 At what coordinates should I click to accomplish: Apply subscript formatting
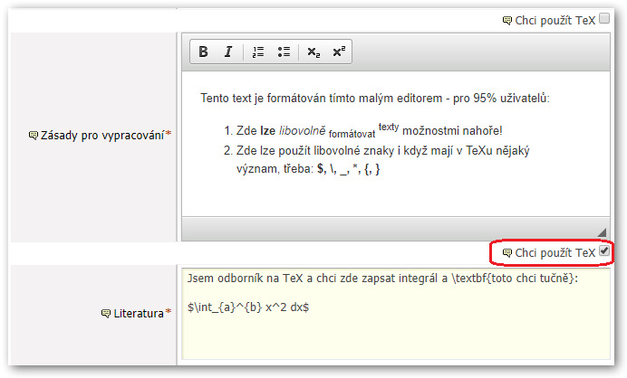click(313, 52)
